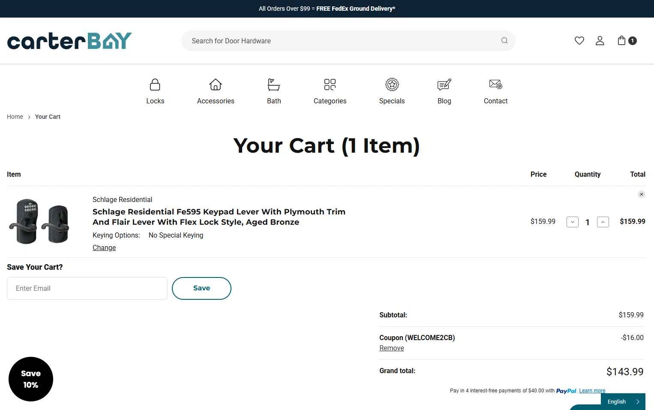Click the Schlage lock product thumbnail
Image resolution: width=654 pixels, height=410 pixels.
[x=39, y=221]
